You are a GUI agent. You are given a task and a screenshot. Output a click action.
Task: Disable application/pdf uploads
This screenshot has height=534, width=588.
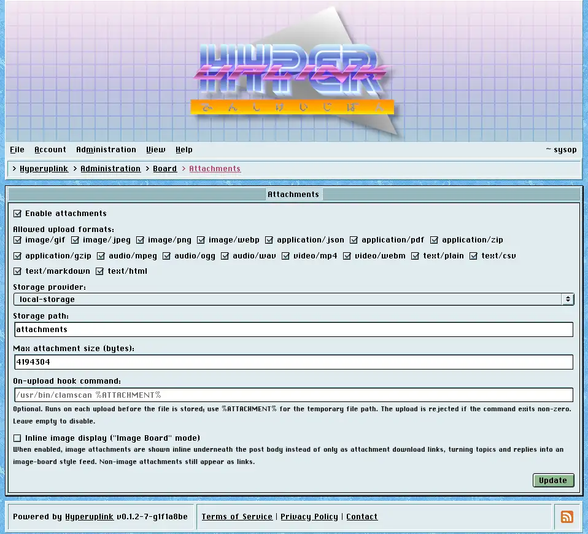coord(354,240)
